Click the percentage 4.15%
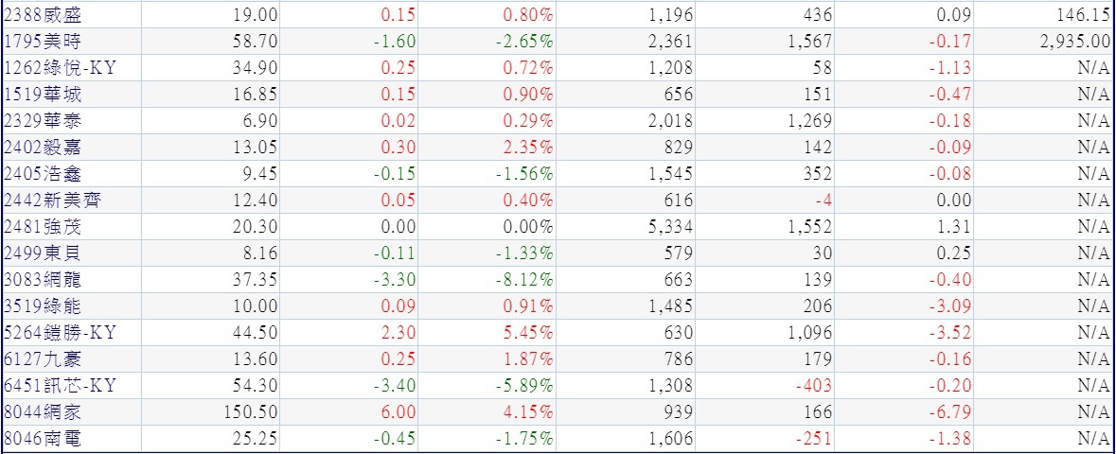 (528, 412)
